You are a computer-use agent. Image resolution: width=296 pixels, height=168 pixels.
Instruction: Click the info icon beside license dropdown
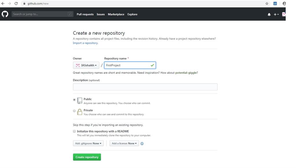[142, 143]
